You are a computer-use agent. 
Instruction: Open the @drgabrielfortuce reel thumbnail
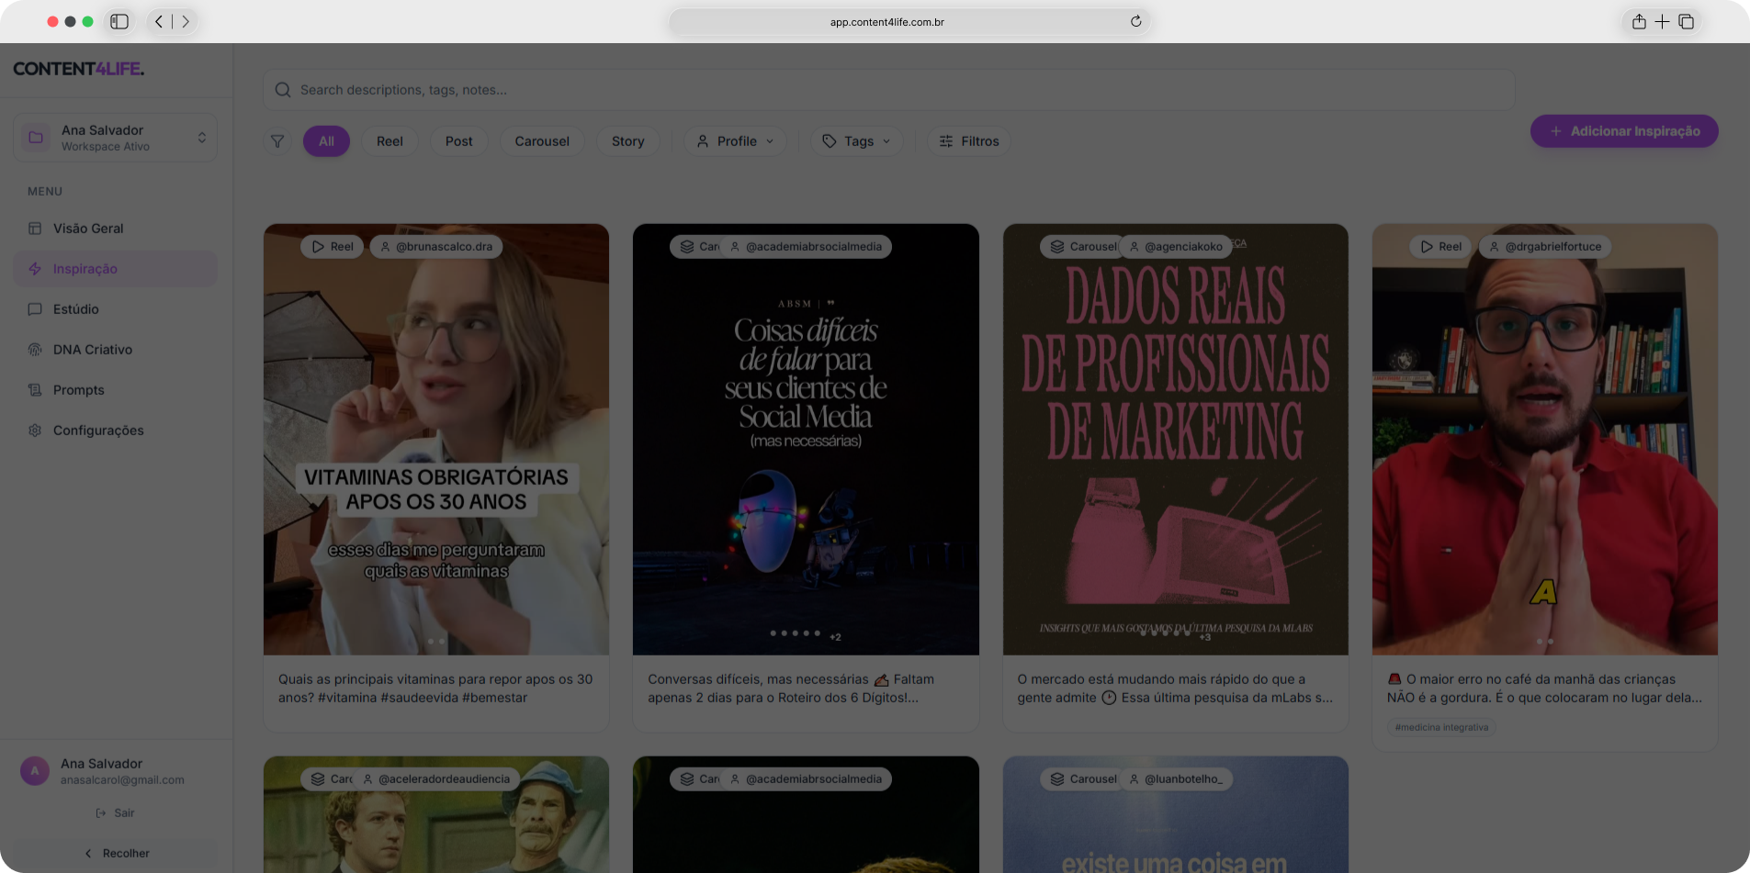point(1545,440)
